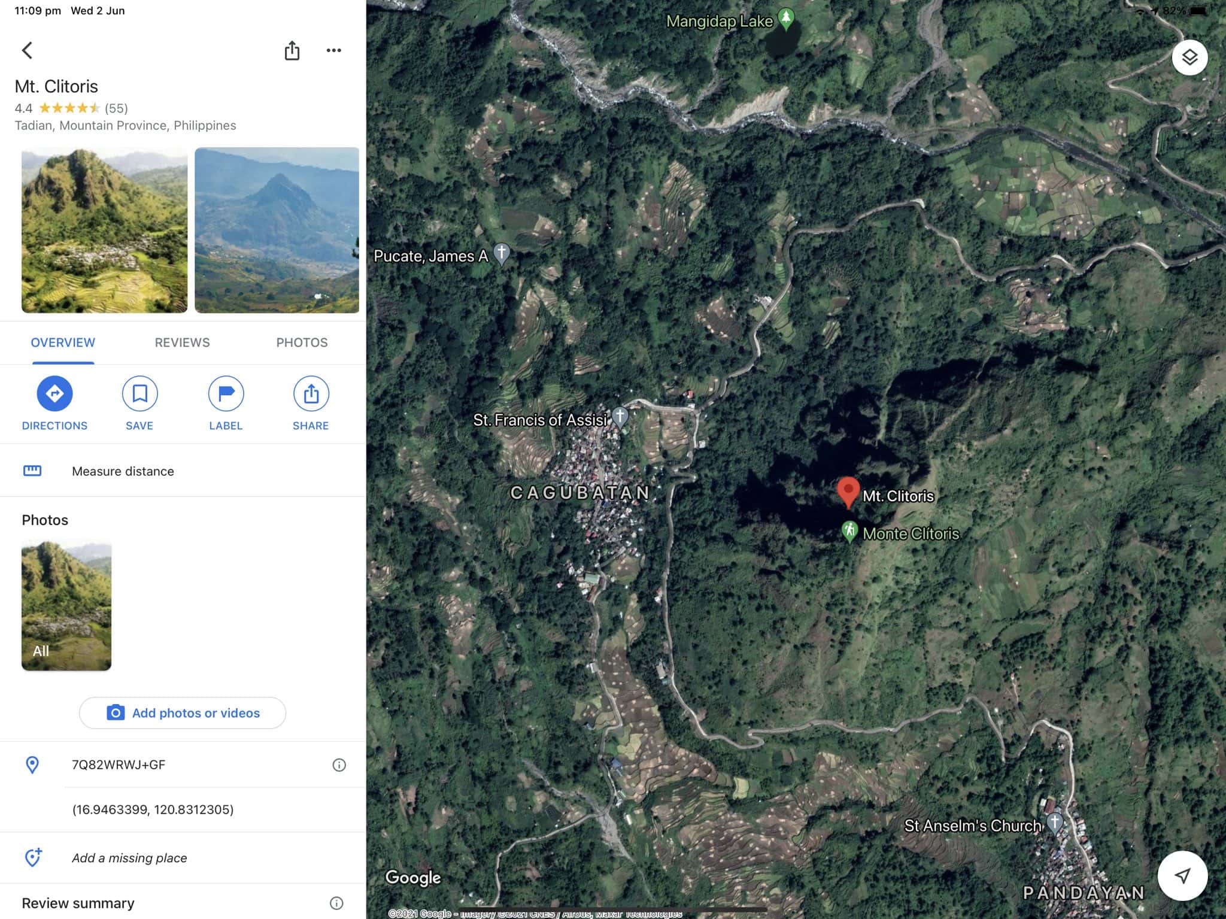Tap the camera icon in Add photos
1226x919 pixels.
pos(116,712)
